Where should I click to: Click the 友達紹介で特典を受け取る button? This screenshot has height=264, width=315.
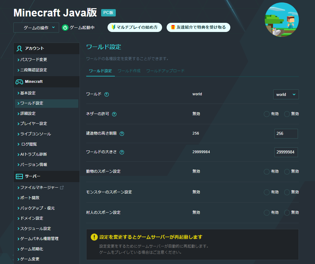[x=198, y=27]
